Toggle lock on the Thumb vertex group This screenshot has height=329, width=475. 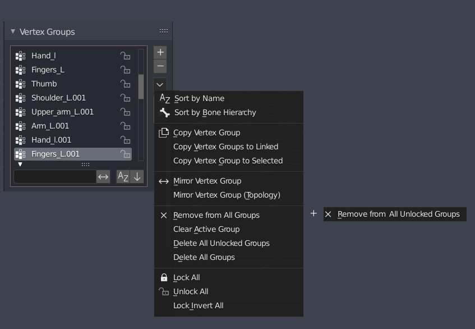coord(125,84)
